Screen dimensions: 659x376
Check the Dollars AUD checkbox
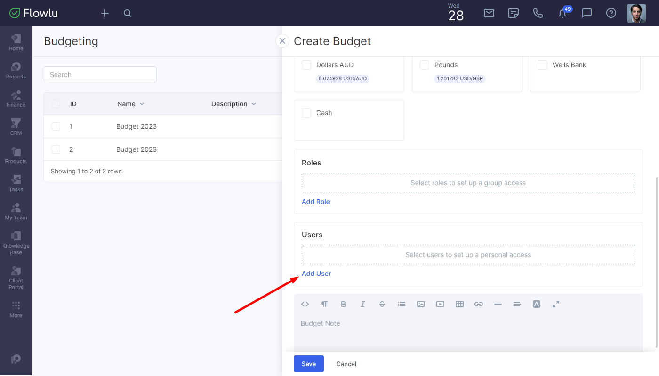pos(306,65)
